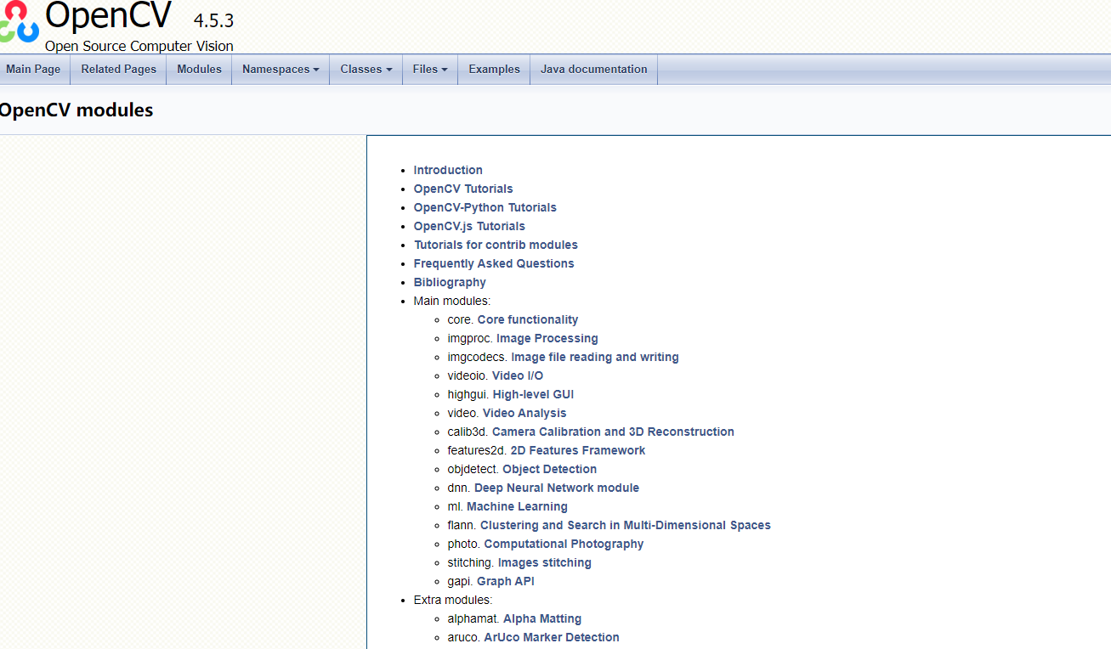Click the 'Main modules:' list label

[x=452, y=301]
